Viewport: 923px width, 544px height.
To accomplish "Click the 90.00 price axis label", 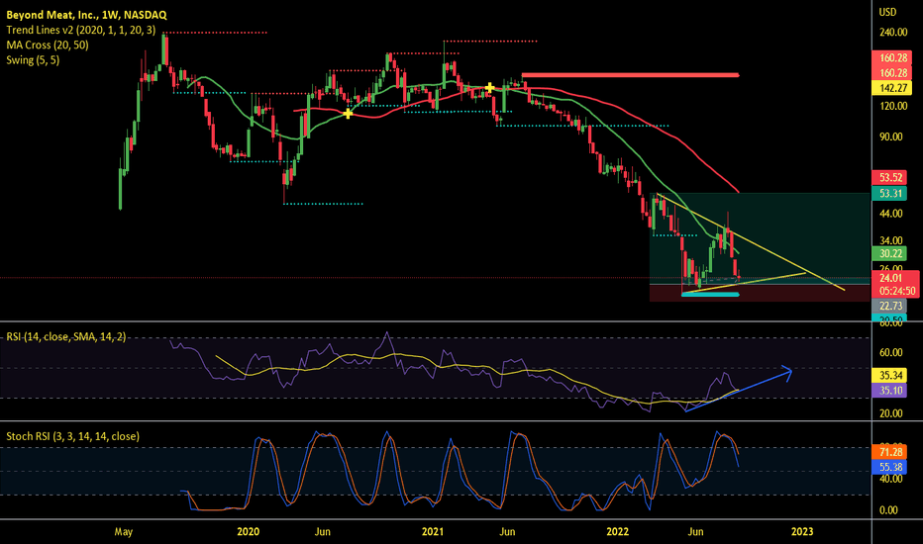I will (x=890, y=136).
